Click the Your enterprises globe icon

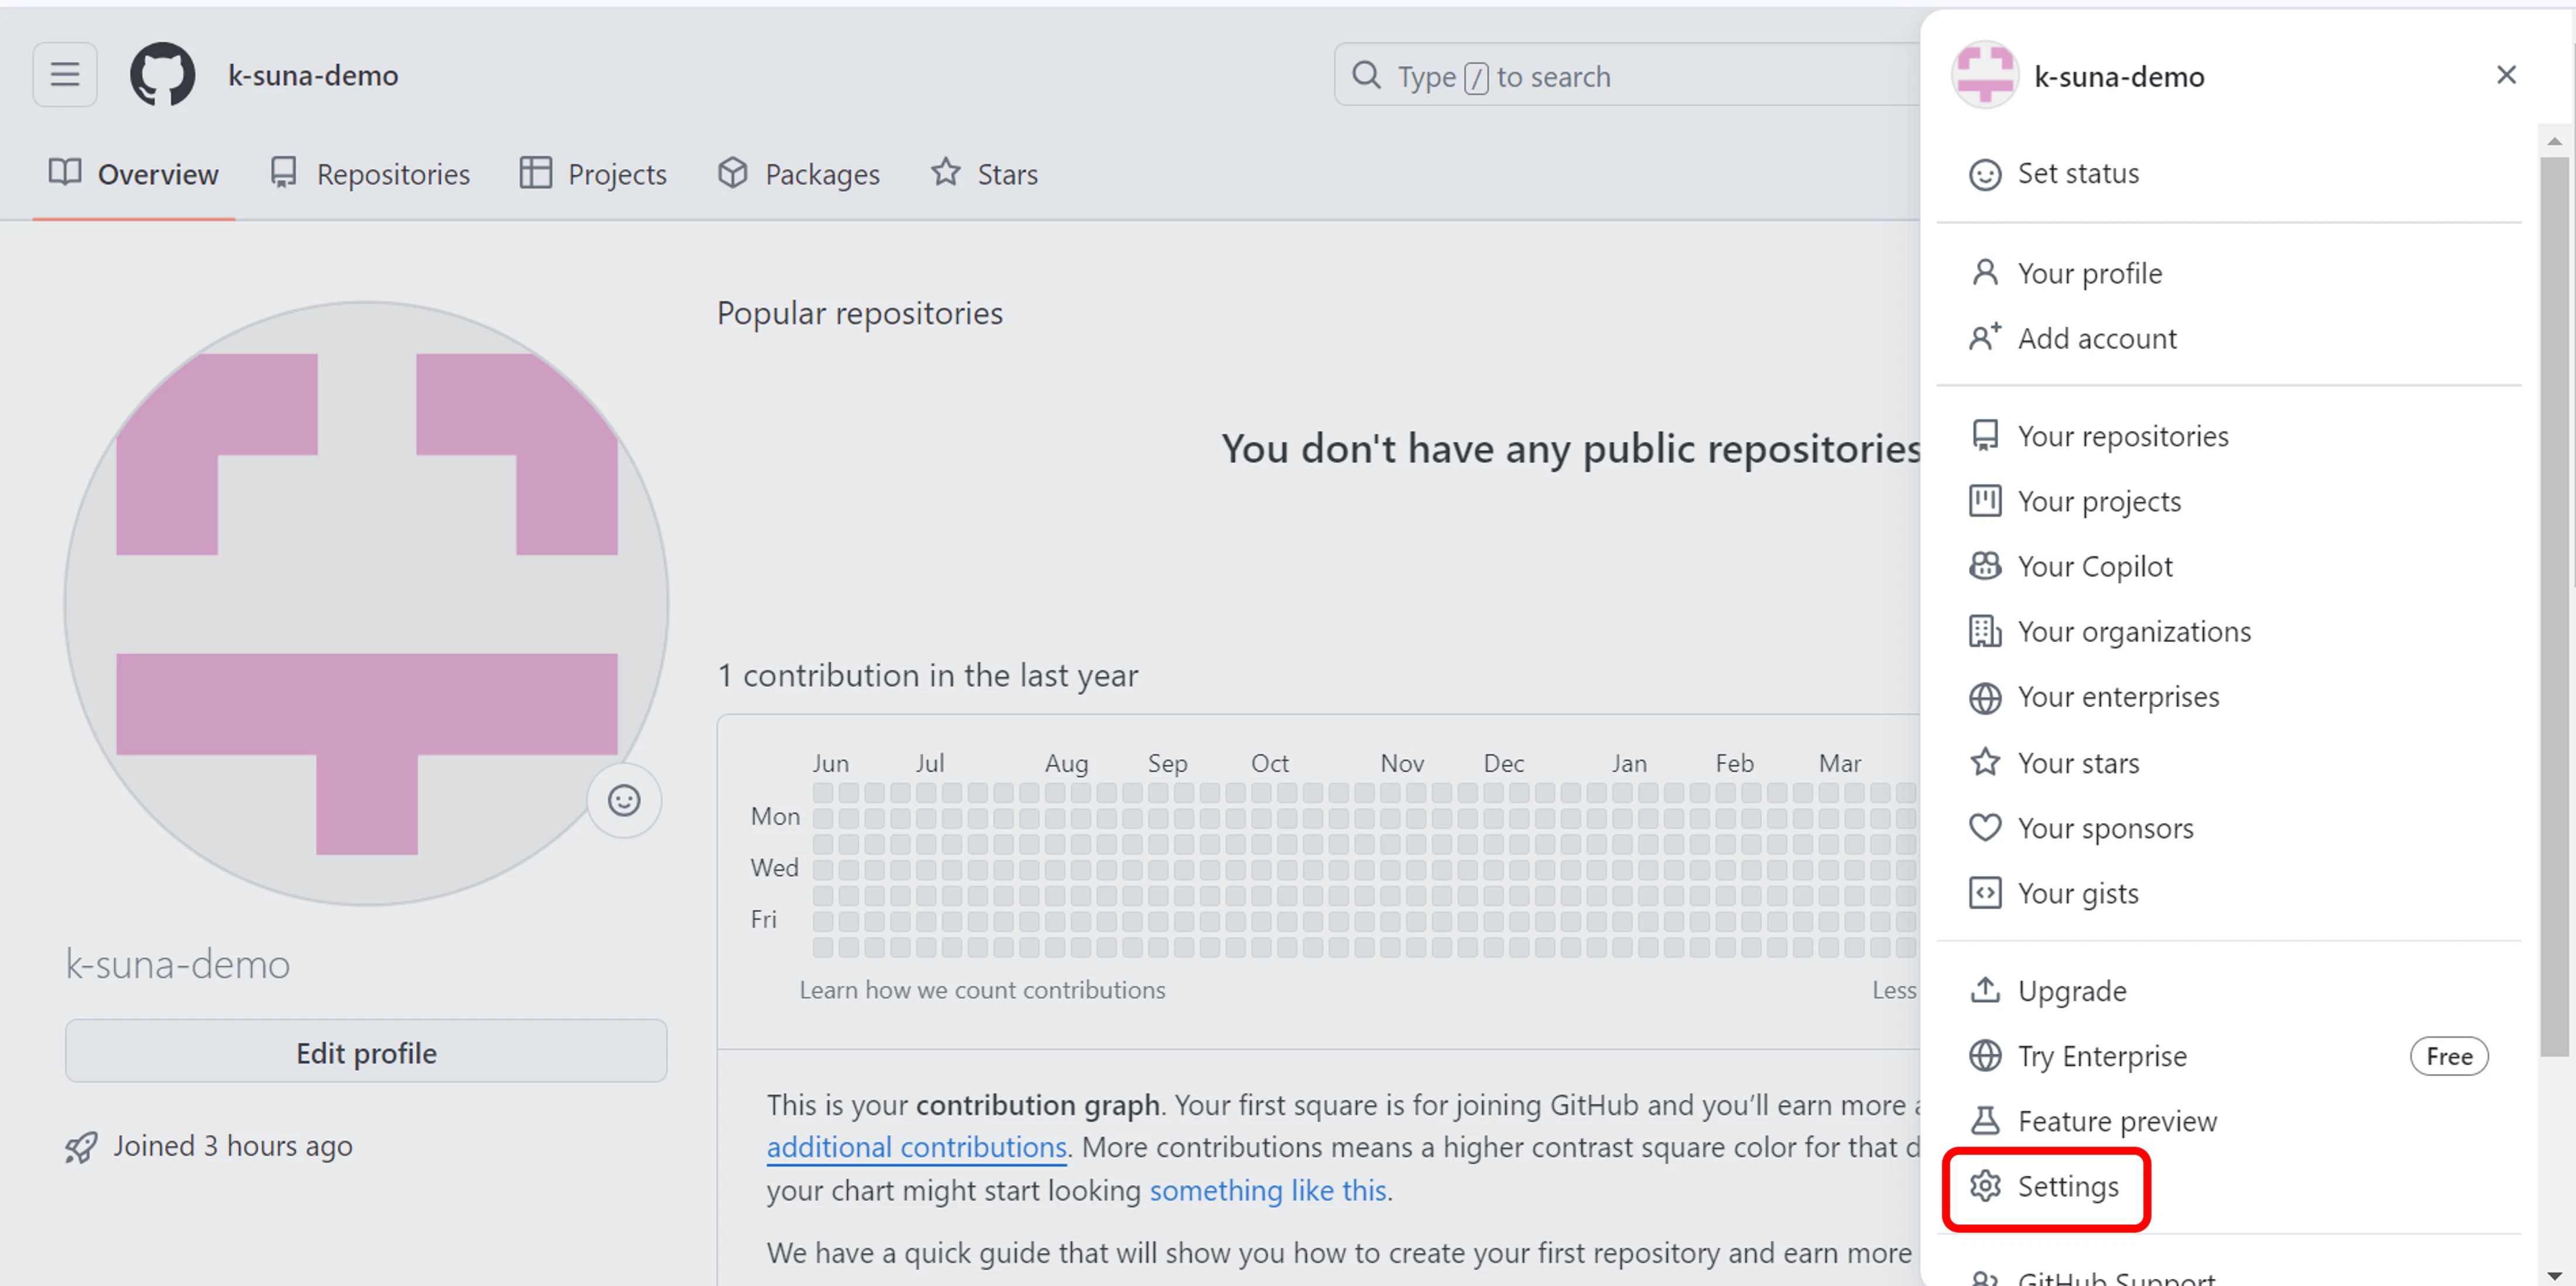coord(1985,698)
